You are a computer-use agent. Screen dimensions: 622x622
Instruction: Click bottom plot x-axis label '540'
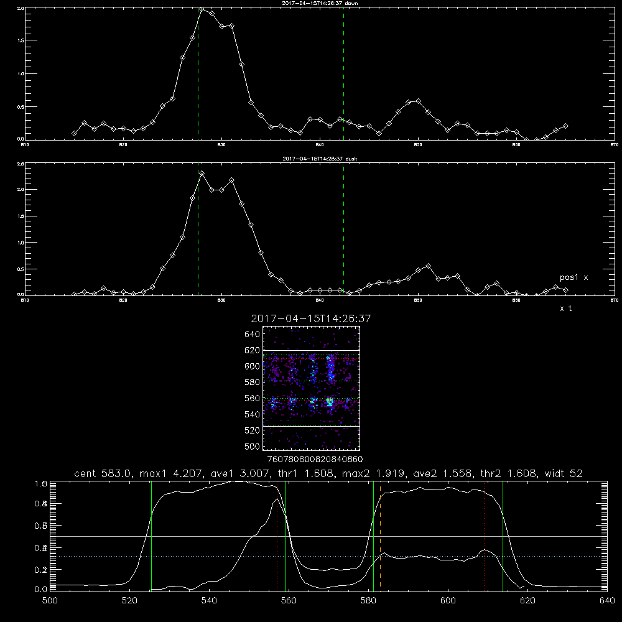tap(209, 601)
